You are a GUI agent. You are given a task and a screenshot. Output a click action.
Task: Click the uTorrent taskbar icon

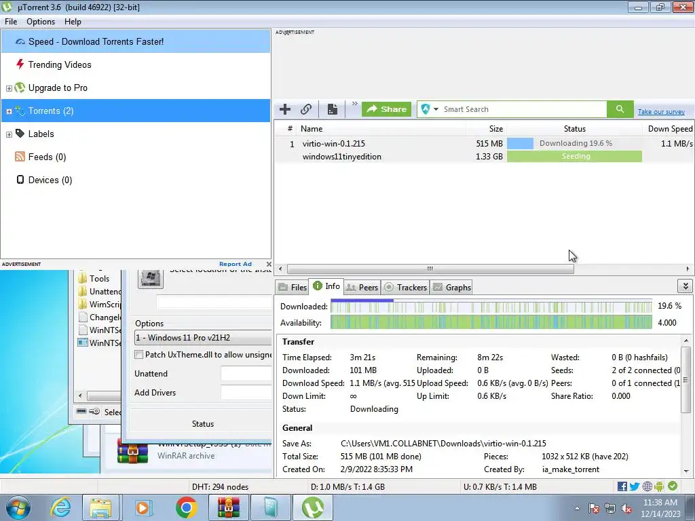[x=312, y=507]
